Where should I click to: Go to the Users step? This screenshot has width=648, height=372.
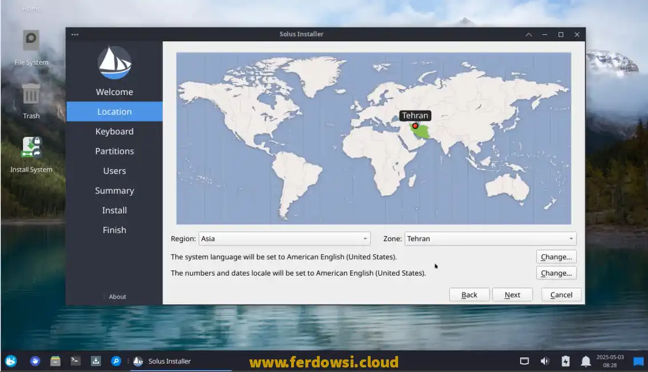click(x=114, y=171)
